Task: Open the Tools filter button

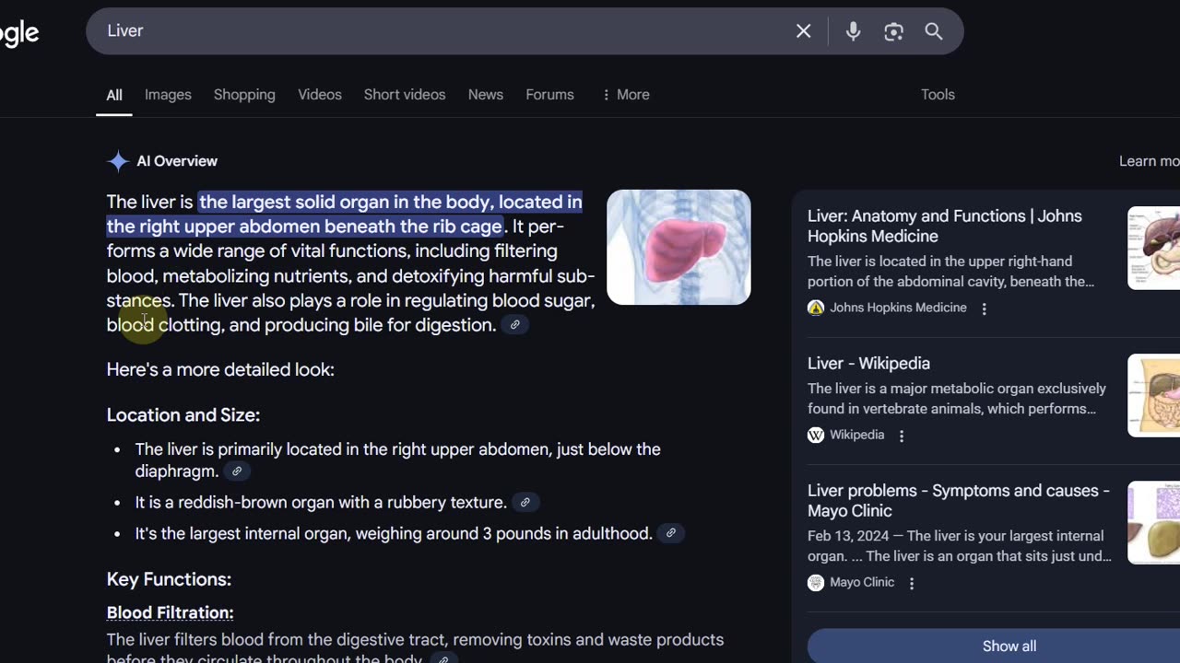Action: (938, 95)
